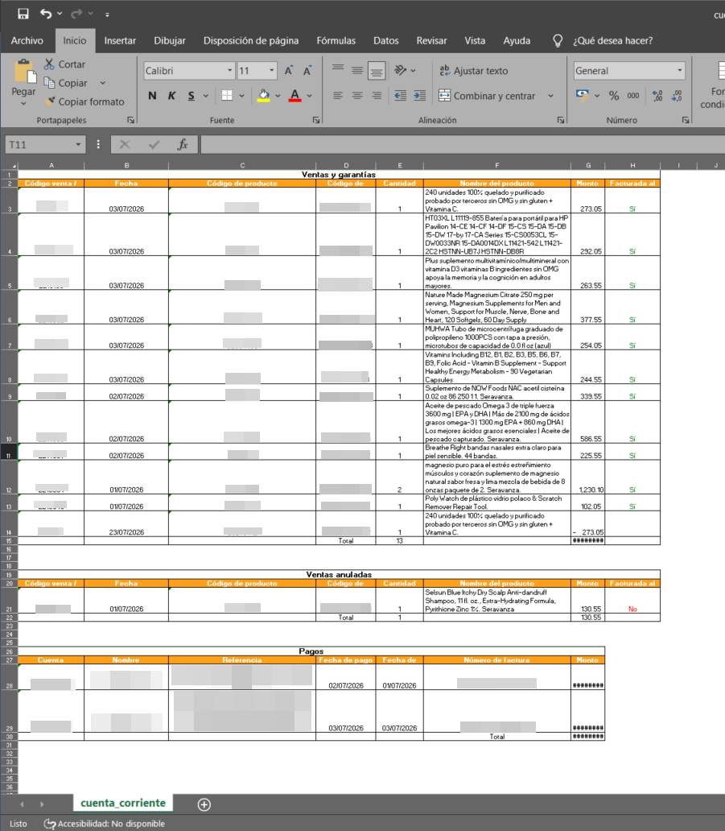Click the align right icon
725x831 pixels.
pyautogui.click(x=377, y=95)
